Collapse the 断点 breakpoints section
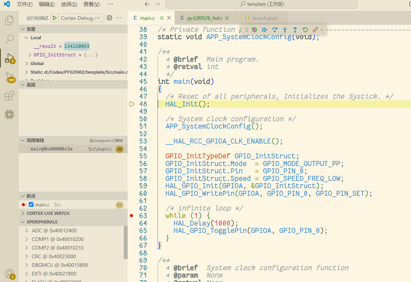This screenshot has height=282, width=411. click(x=23, y=196)
